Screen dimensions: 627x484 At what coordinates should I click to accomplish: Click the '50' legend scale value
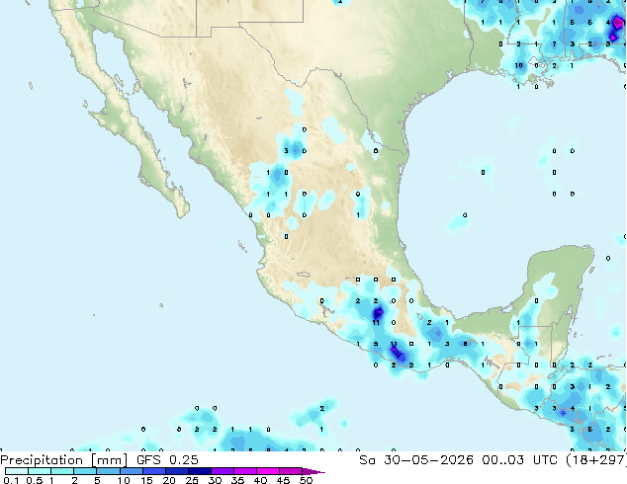(x=306, y=480)
